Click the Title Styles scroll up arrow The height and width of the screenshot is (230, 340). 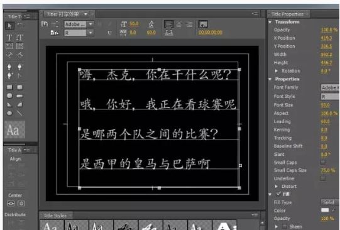[262, 222]
